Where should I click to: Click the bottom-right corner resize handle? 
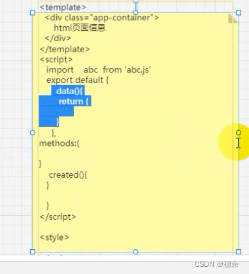tap(239, 252)
